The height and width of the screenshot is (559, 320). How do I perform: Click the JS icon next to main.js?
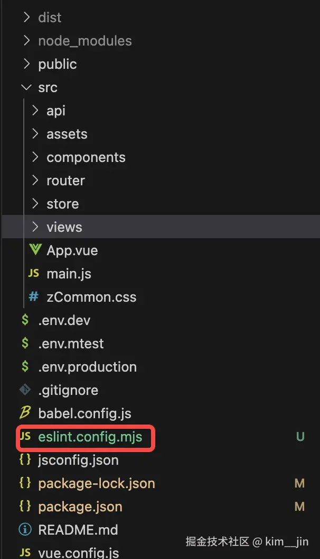tap(33, 274)
